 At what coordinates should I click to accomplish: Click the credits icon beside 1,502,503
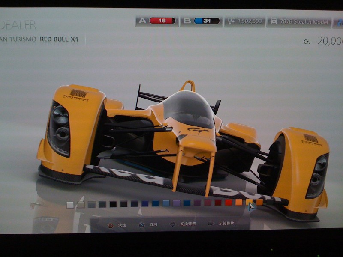tap(231, 21)
